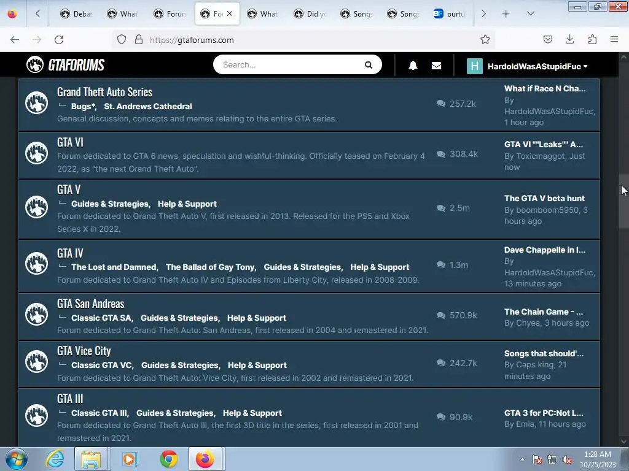Go back to previous page

[x=15, y=40]
